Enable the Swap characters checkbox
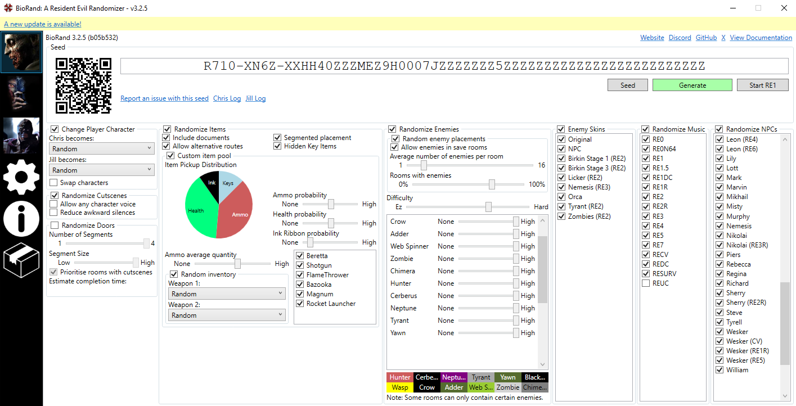Image resolution: width=796 pixels, height=406 pixels. 53,183
